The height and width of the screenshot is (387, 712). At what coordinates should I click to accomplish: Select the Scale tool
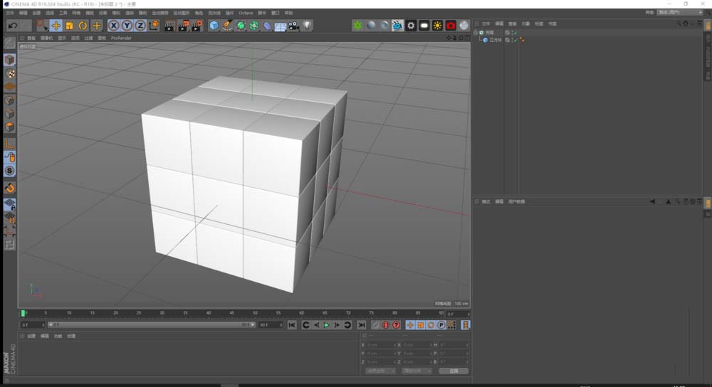coord(69,26)
